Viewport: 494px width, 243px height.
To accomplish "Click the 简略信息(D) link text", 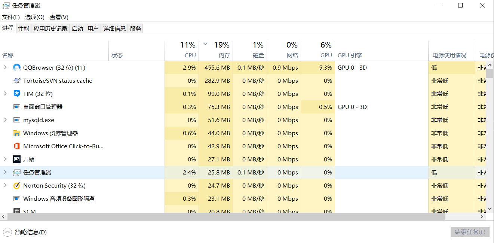I will tap(31, 232).
